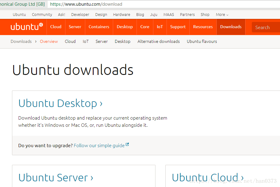Open Ubuntu flavours in sub-navigation
This screenshot has height=187, width=280.
pyautogui.click(x=202, y=41)
